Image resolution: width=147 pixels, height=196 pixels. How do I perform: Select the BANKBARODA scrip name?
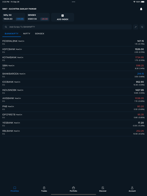click(x=10, y=74)
